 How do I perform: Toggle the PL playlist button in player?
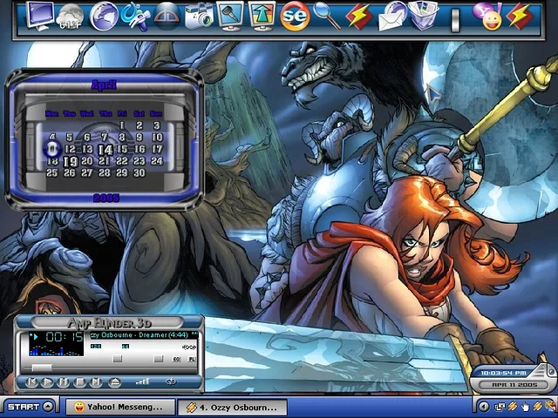(190, 359)
